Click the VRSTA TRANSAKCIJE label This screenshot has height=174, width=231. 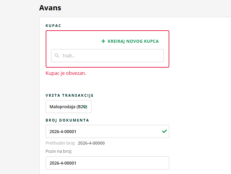pyautogui.click(x=70, y=95)
